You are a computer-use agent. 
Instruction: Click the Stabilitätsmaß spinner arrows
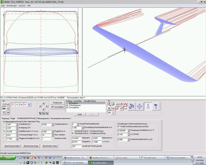click(17, 131)
